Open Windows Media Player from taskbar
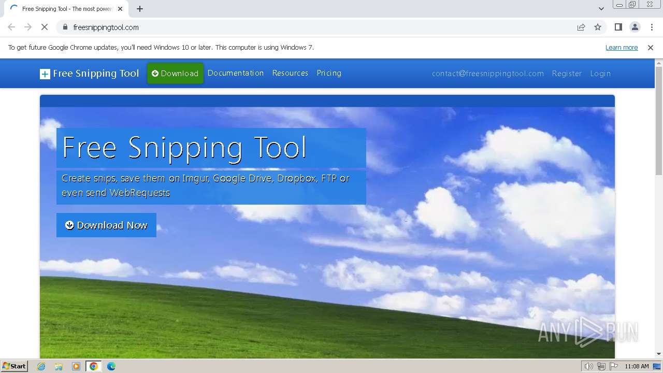Image resolution: width=663 pixels, height=373 pixels. [76, 366]
